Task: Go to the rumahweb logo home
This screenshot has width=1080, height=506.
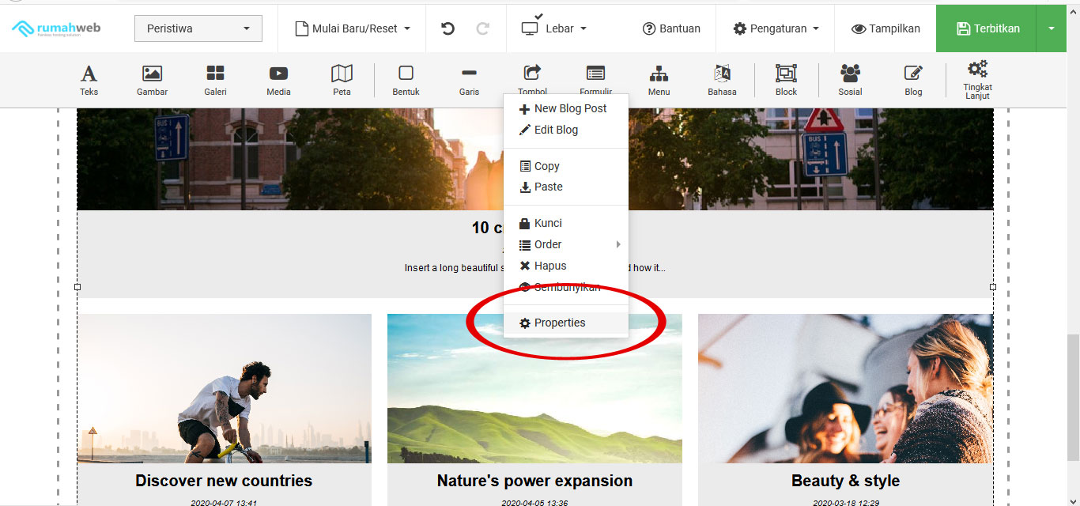Action: (55, 29)
